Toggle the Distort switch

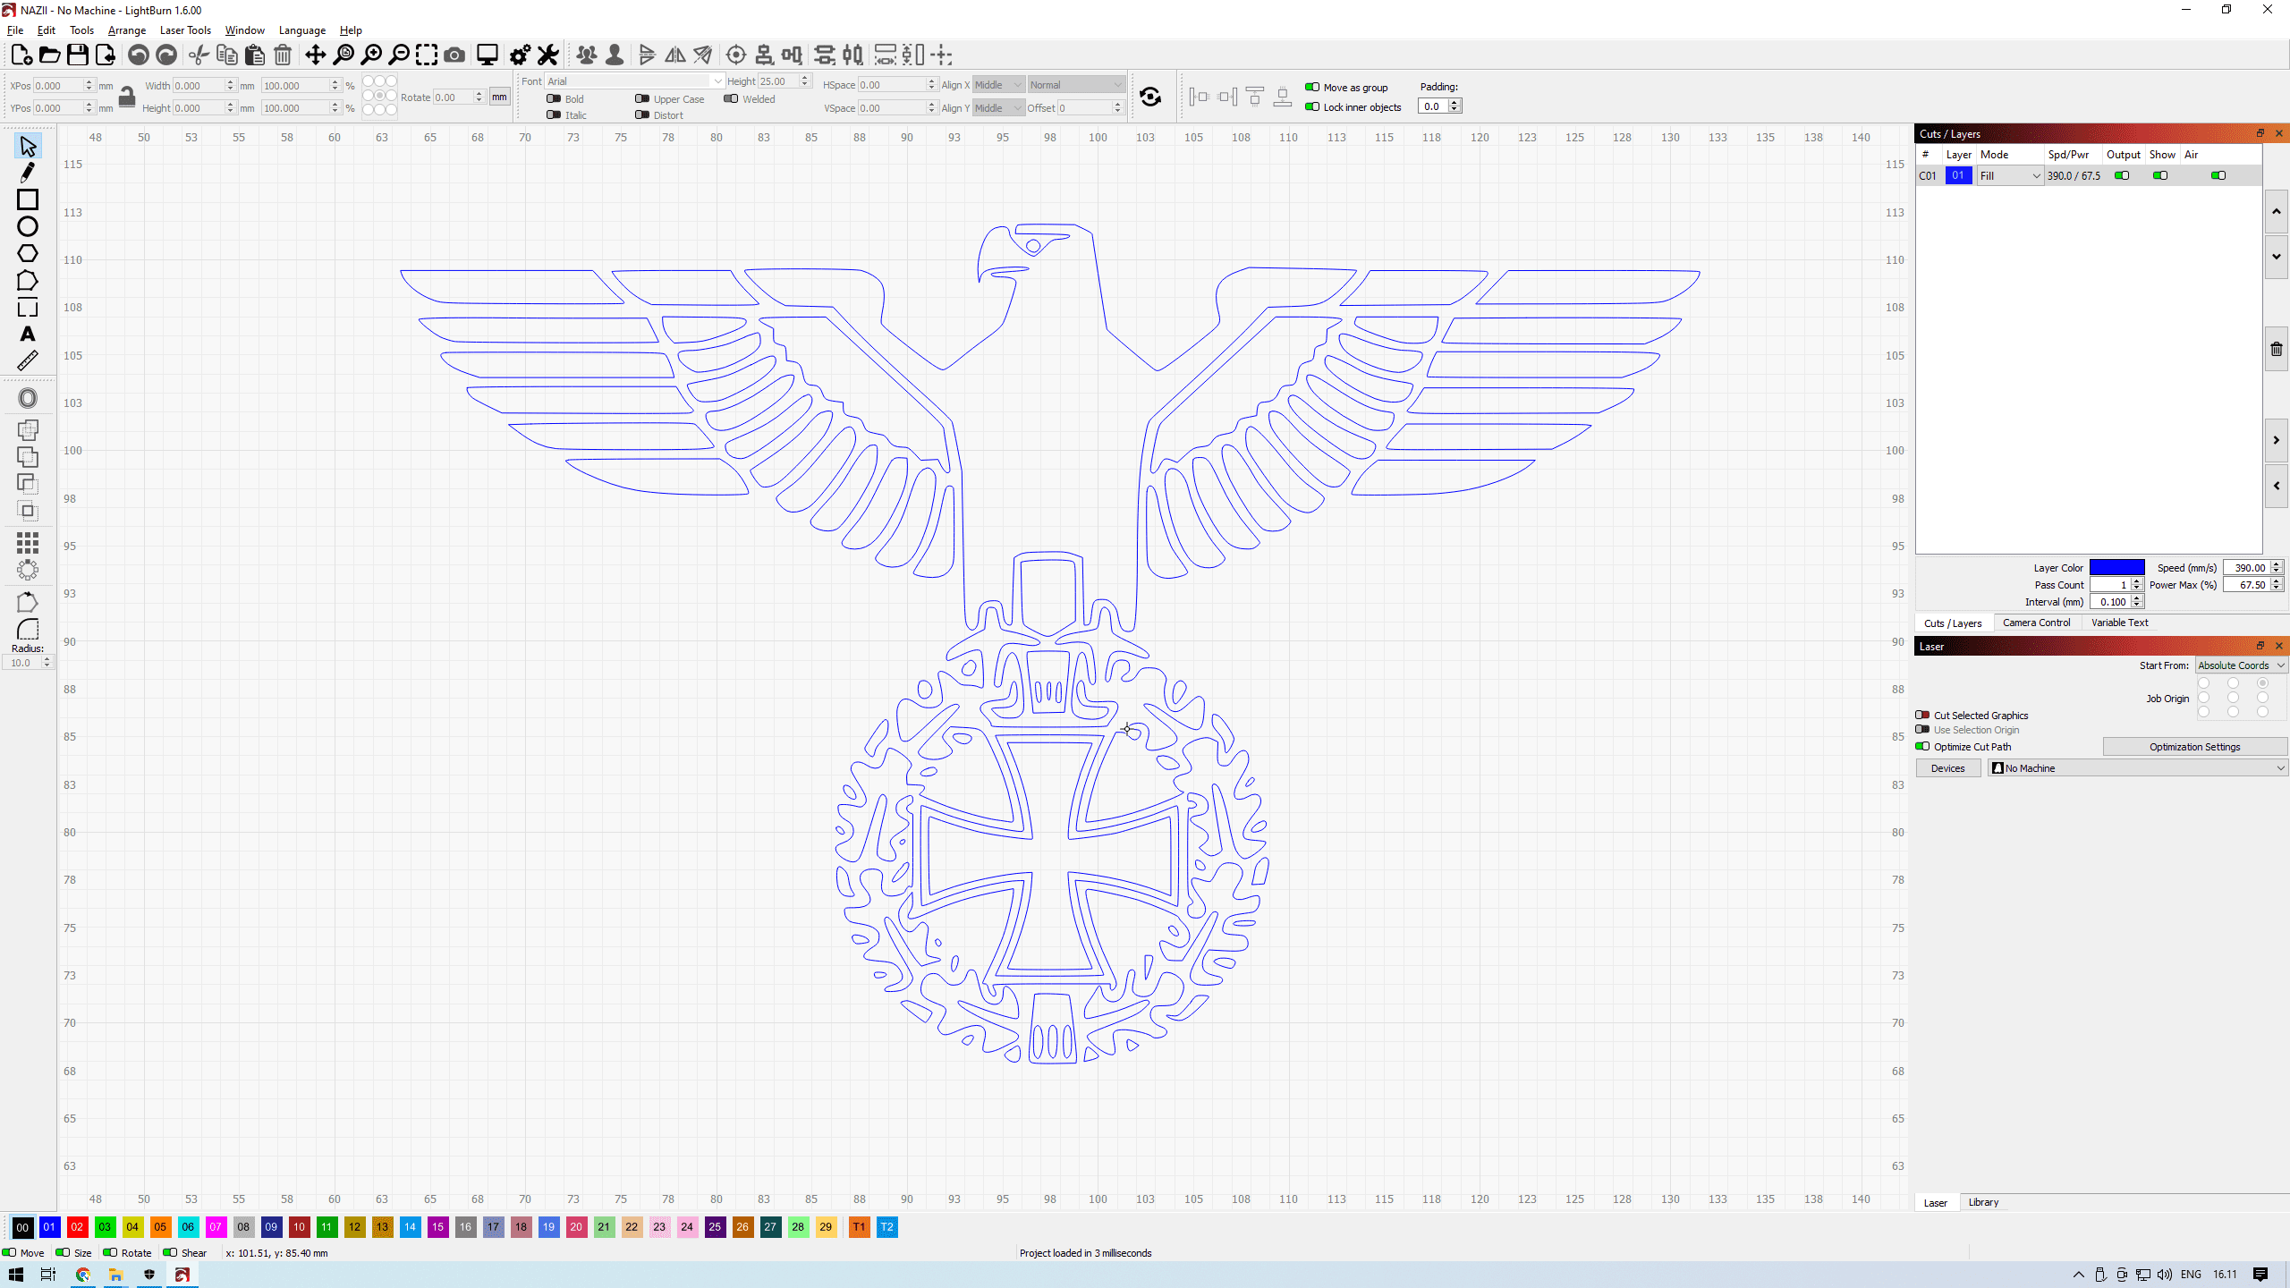642,115
